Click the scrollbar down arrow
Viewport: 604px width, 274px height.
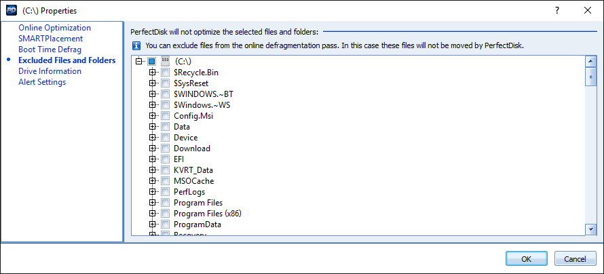coord(590,230)
